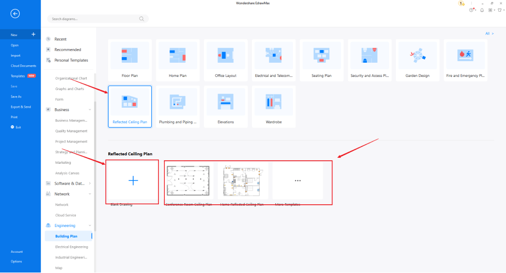Click the plus icon beside New
Screen dimensions: 506x273
click(x=33, y=34)
